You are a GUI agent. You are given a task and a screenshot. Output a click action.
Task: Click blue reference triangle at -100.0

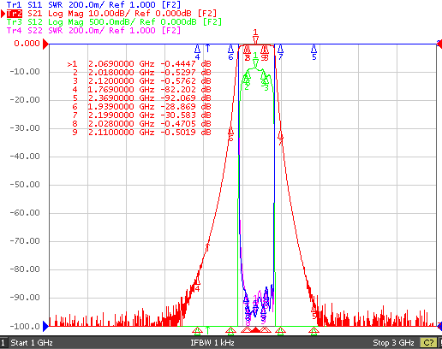coord(45,326)
